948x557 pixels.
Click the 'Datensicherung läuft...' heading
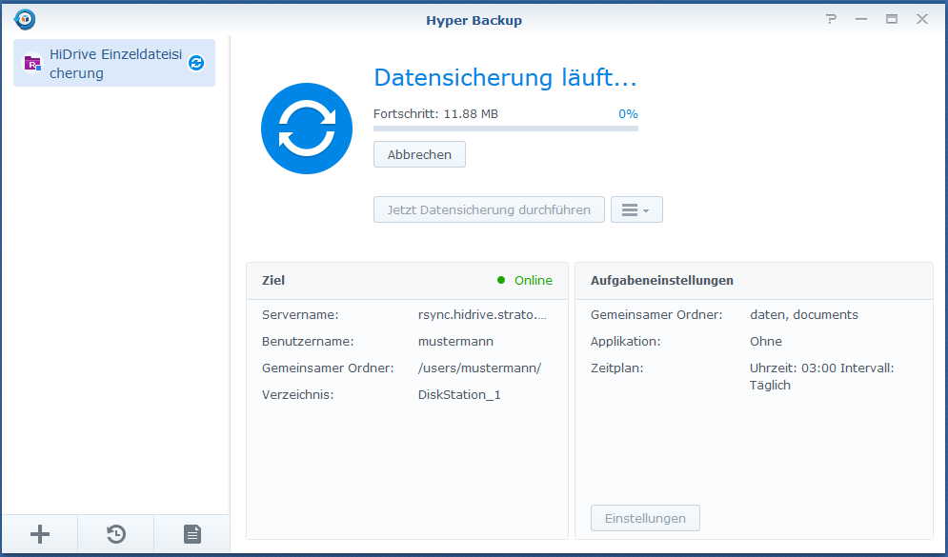pos(505,78)
